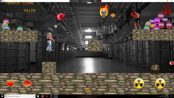Image resolution: width=174 pixels, height=98 pixels.
Task: Open the Windows Start menu
Action: 2,96
